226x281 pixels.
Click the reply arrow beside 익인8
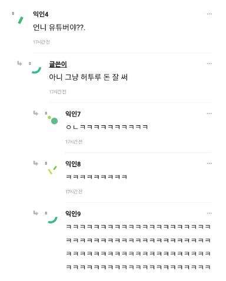tap(35, 163)
